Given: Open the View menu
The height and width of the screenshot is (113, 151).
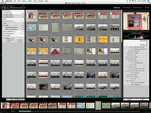Looking at the screenshot, I should (35, 1).
